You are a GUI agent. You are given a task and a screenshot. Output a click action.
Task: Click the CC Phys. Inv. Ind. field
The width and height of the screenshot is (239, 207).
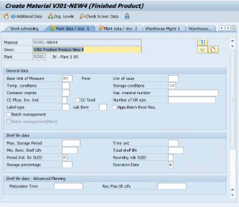coord(65,100)
